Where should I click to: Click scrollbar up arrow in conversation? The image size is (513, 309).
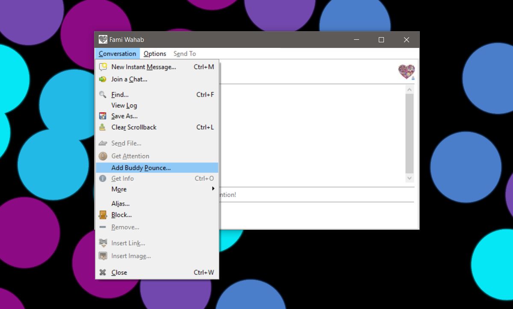point(410,90)
